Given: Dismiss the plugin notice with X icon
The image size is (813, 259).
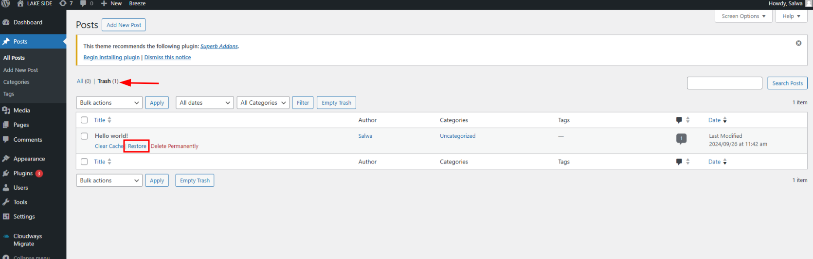Looking at the screenshot, I should 798,43.
